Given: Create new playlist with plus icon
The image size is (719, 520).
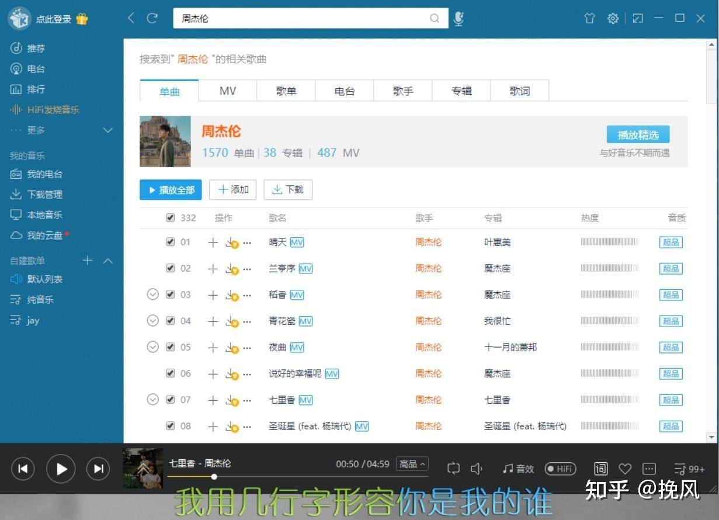Looking at the screenshot, I should click(x=88, y=261).
